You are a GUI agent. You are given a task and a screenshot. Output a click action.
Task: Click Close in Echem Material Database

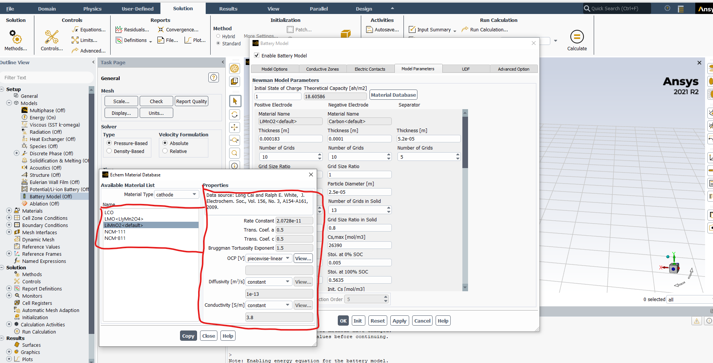point(208,336)
